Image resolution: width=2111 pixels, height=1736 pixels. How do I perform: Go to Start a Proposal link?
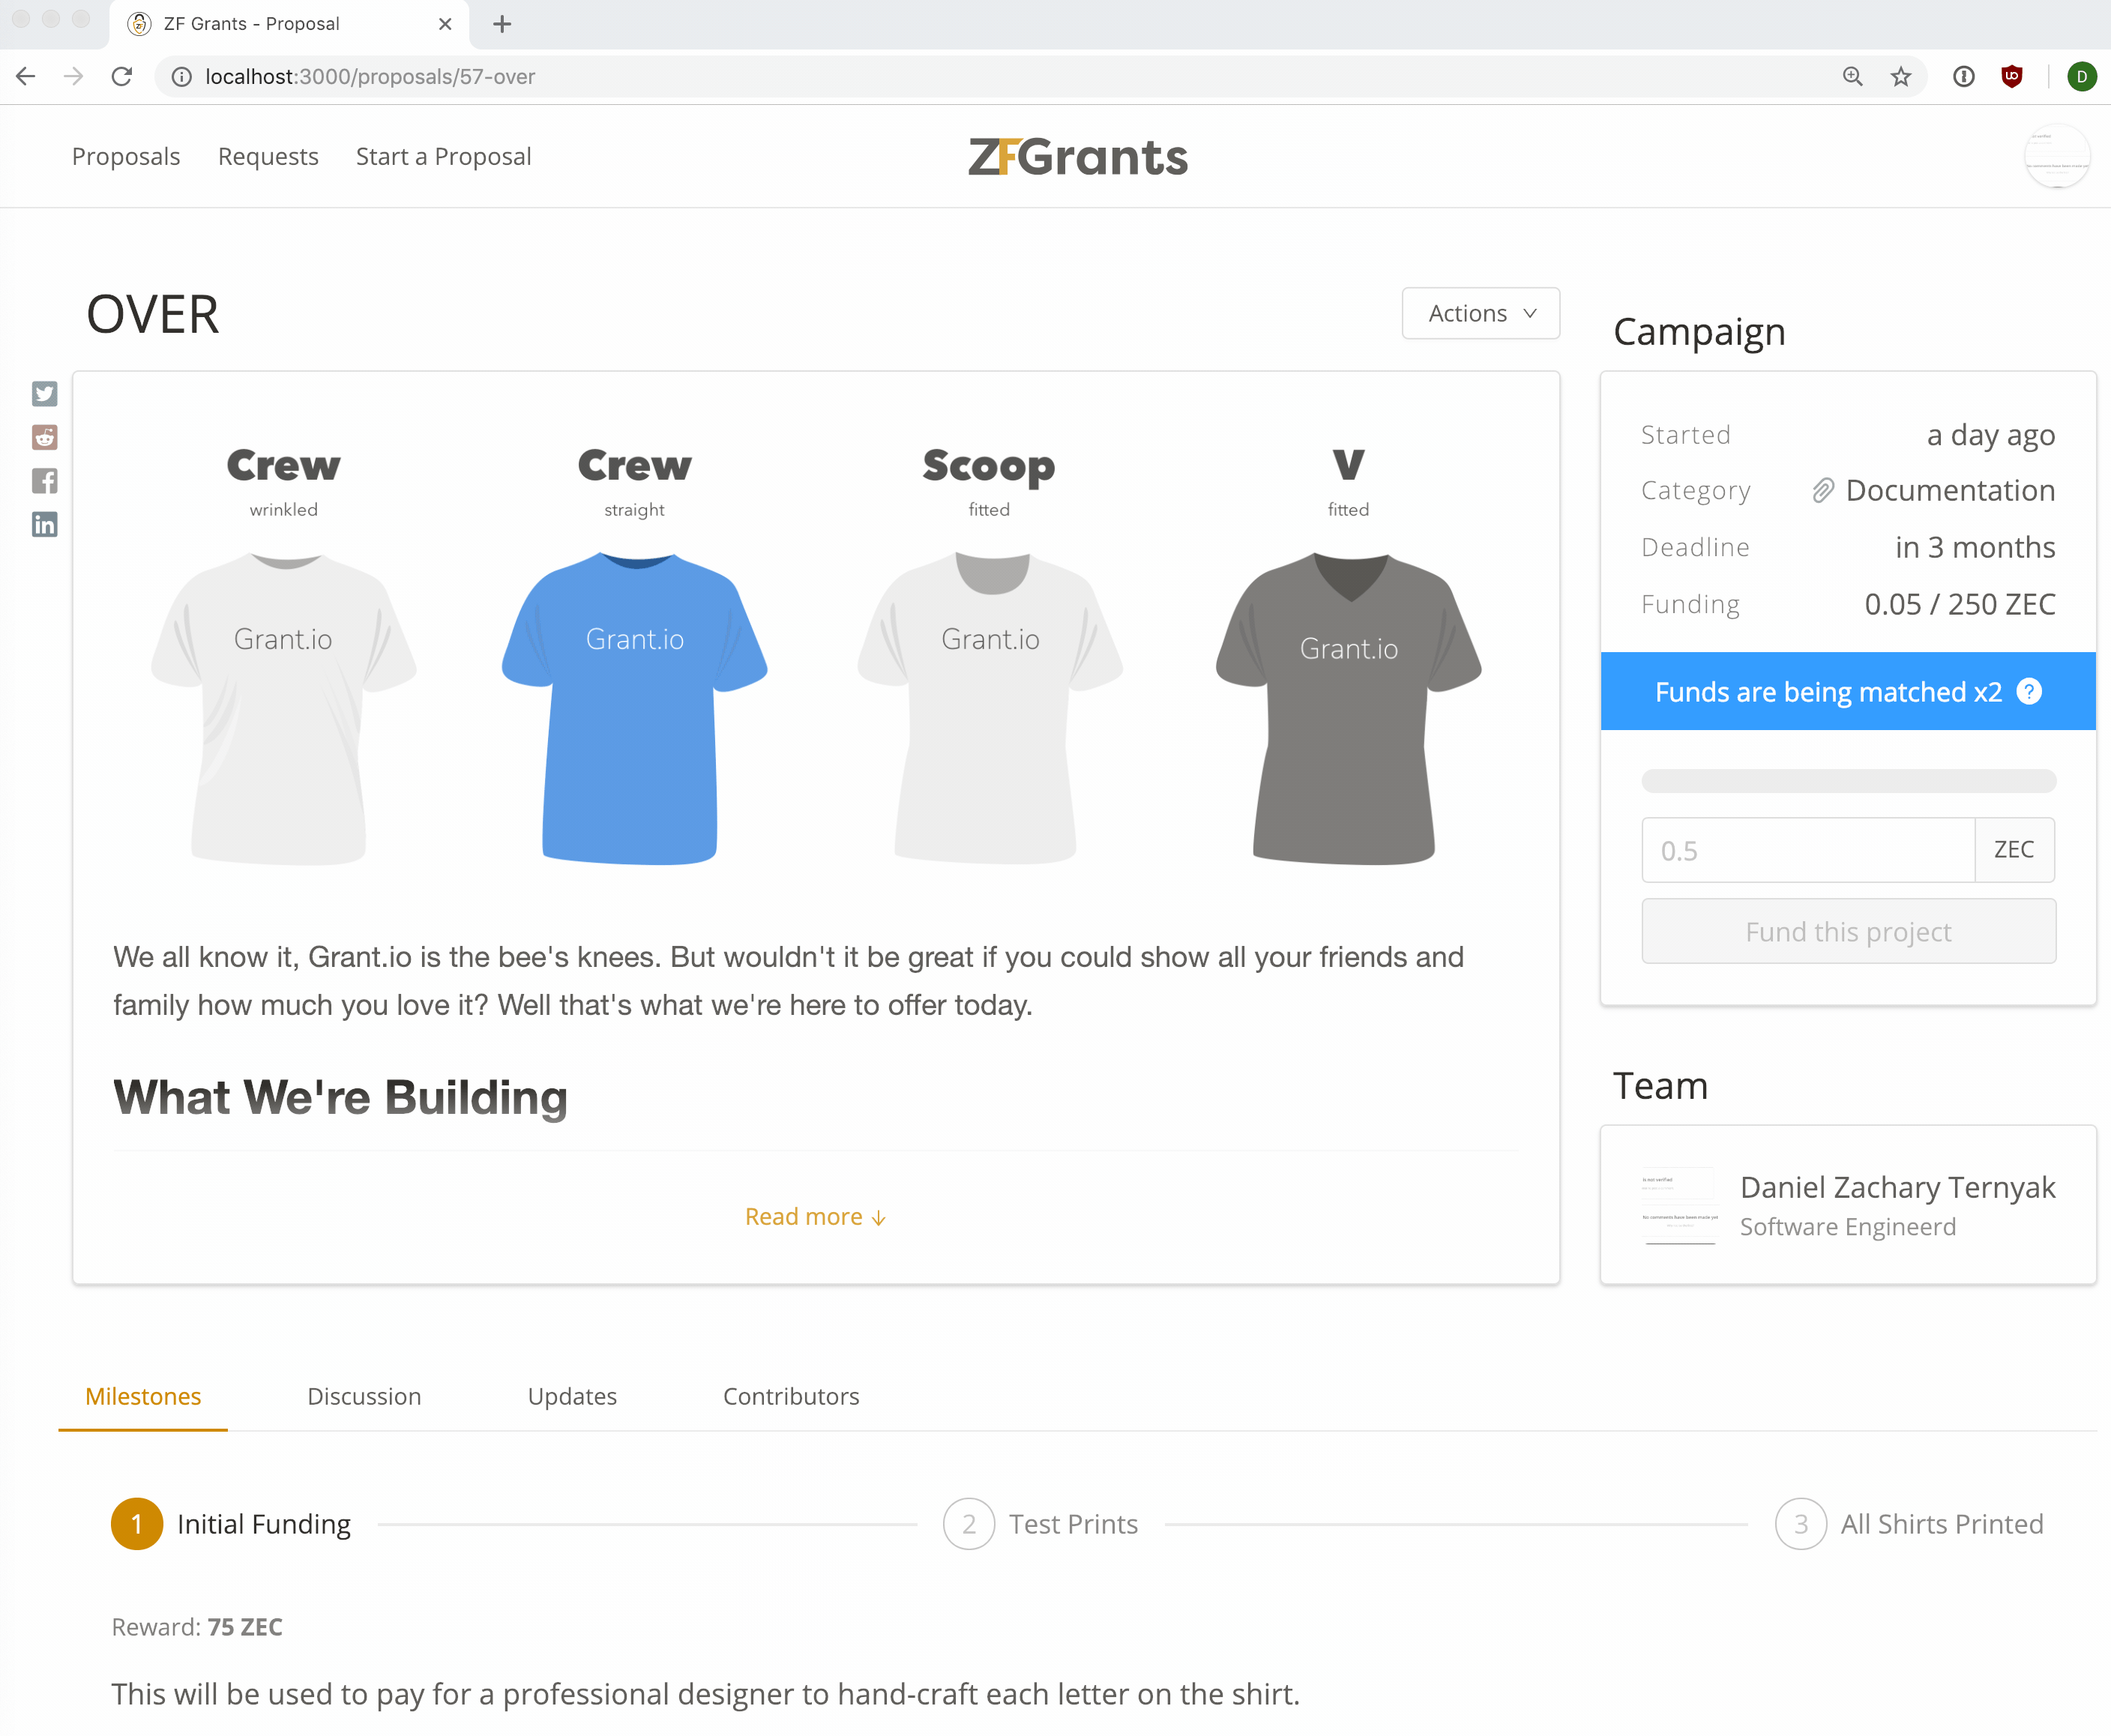(x=443, y=157)
